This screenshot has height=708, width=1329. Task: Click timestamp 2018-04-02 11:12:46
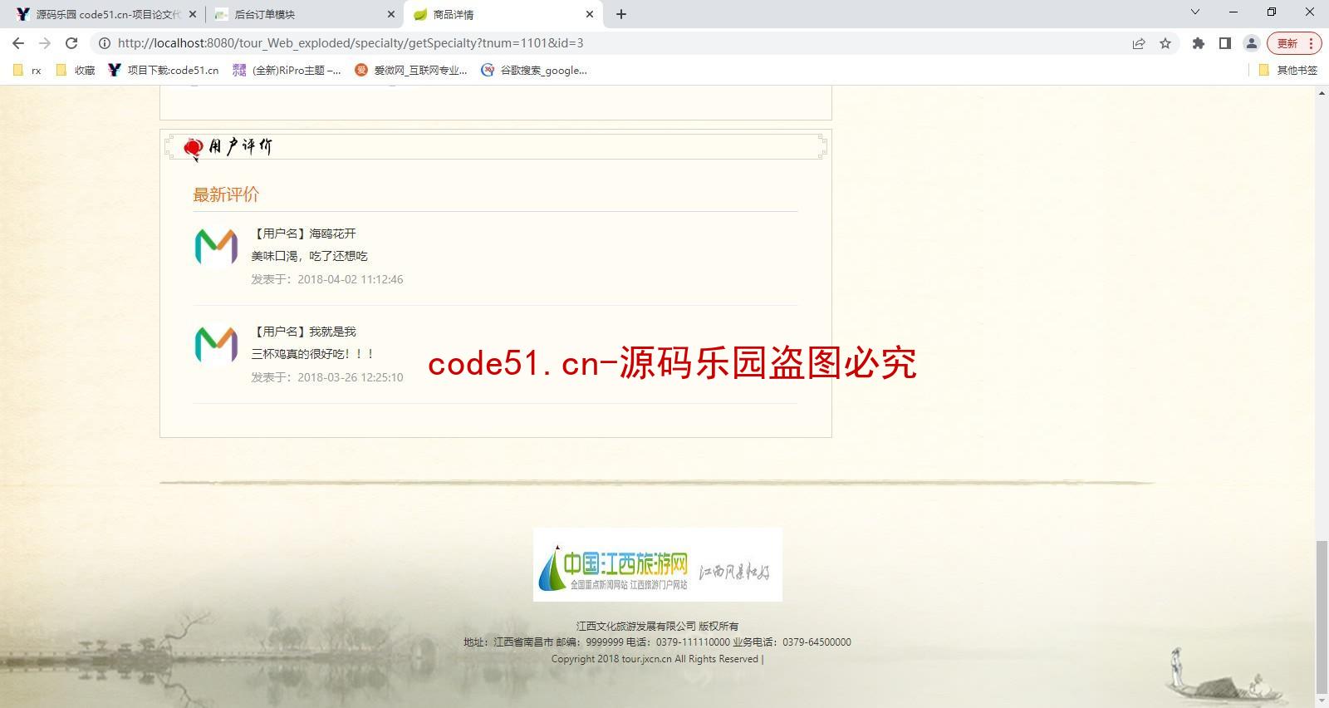pos(351,279)
